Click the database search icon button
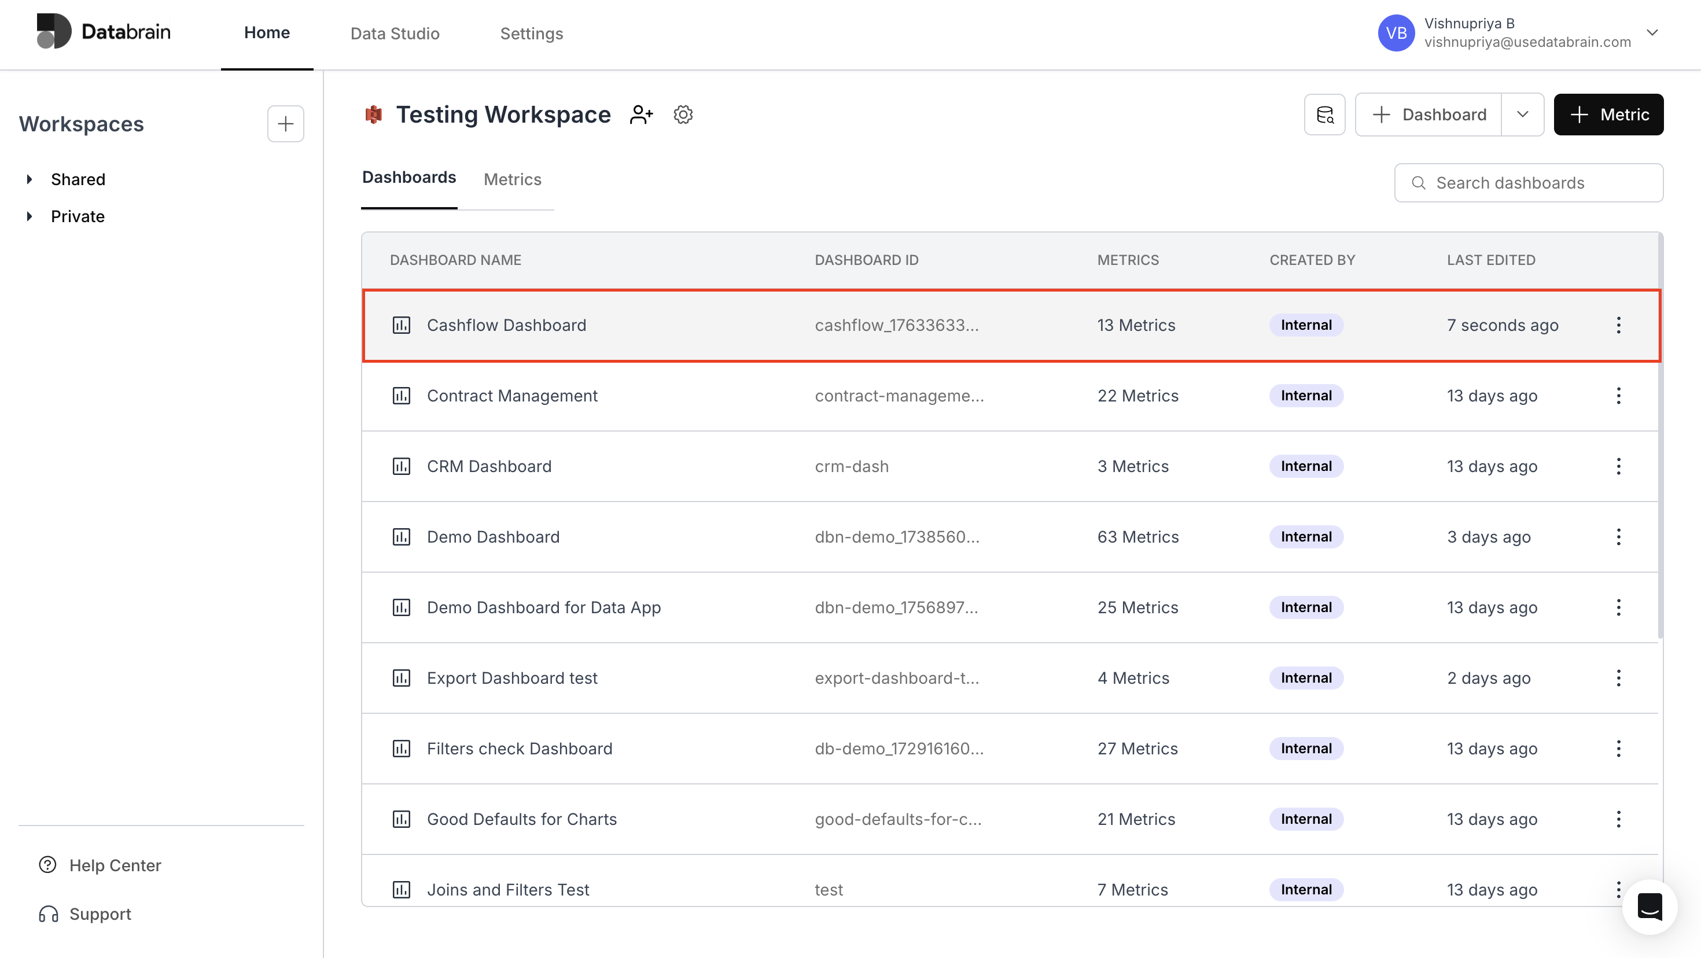Screen dimensions: 1701x958 [1324, 115]
